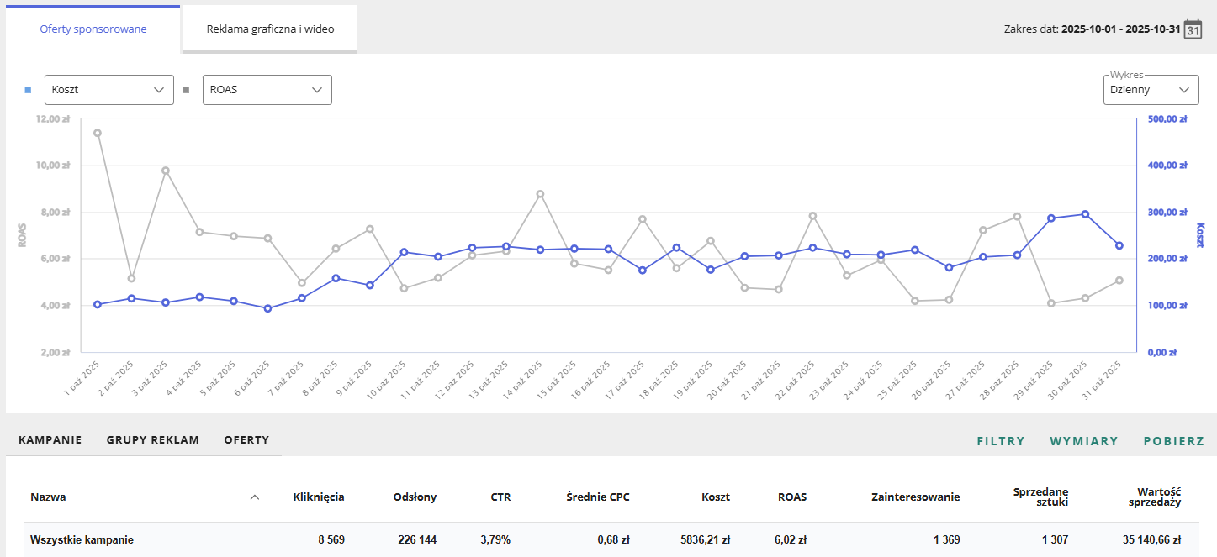Go to the OFERTY tab
The height and width of the screenshot is (557, 1217).
[x=246, y=440]
